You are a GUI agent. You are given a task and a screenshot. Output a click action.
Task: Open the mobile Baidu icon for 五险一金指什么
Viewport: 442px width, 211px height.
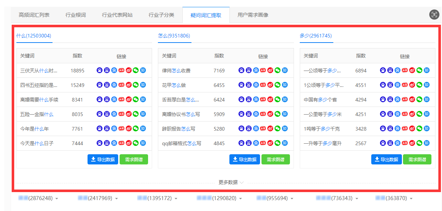[107, 114]
